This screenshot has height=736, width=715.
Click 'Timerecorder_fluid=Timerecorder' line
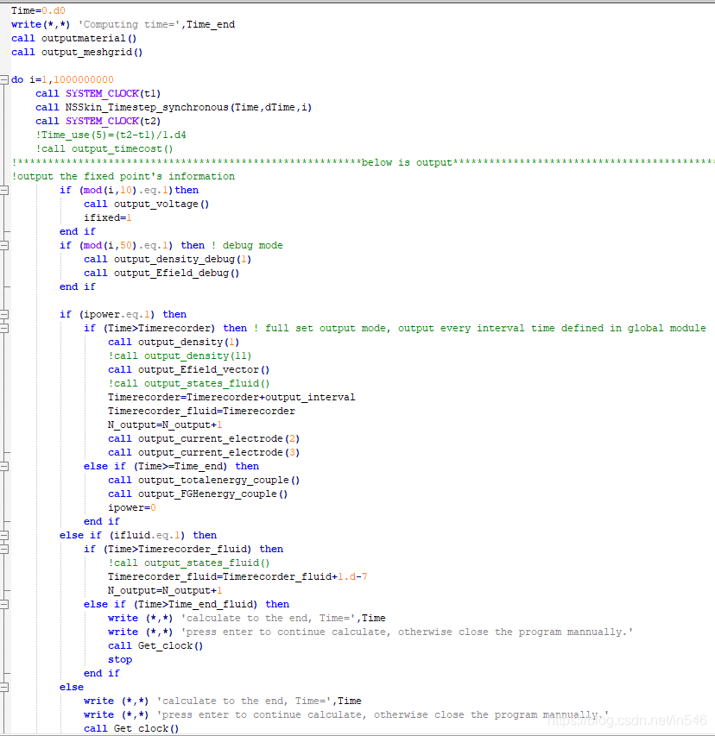point(201,412)
